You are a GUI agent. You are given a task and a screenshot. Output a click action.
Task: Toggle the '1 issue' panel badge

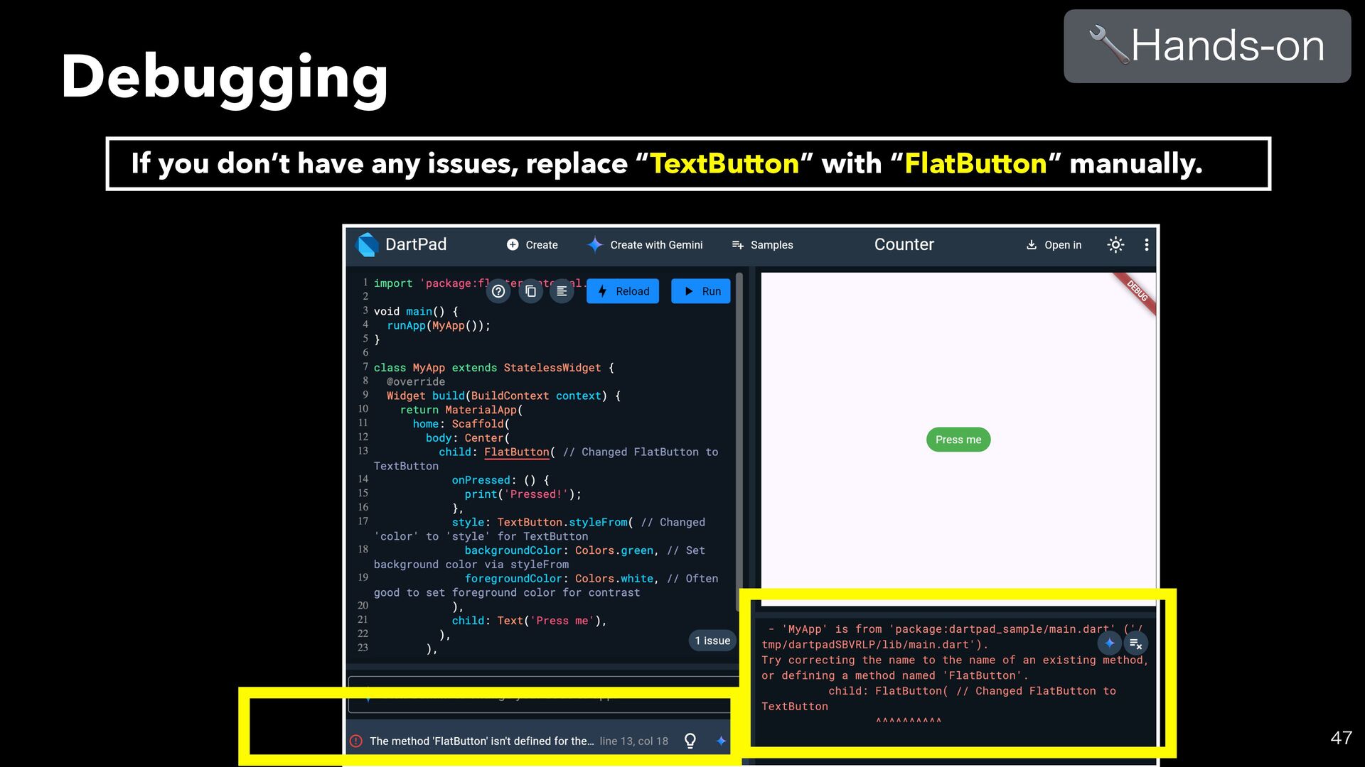(712, 641)
